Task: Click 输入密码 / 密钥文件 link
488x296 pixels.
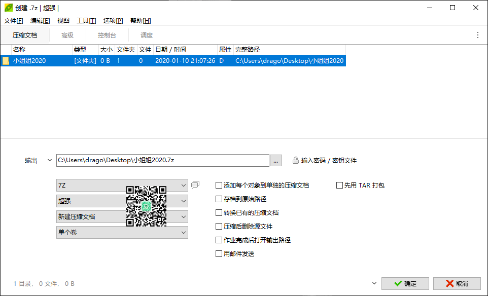Action: (329, 161)
